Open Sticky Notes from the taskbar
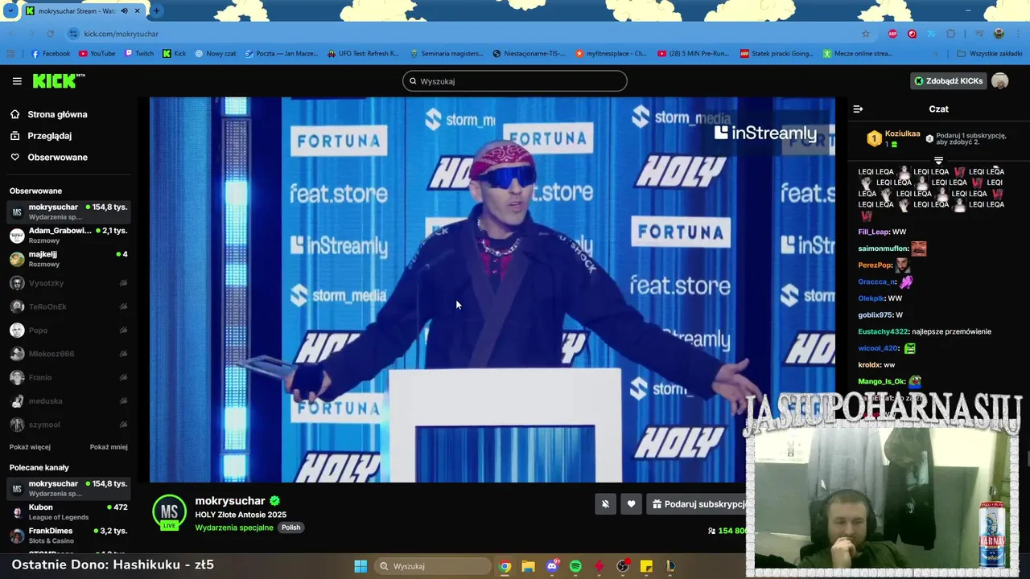Image resolution: width=1030 pixels, height=579 pixels. 646,566
